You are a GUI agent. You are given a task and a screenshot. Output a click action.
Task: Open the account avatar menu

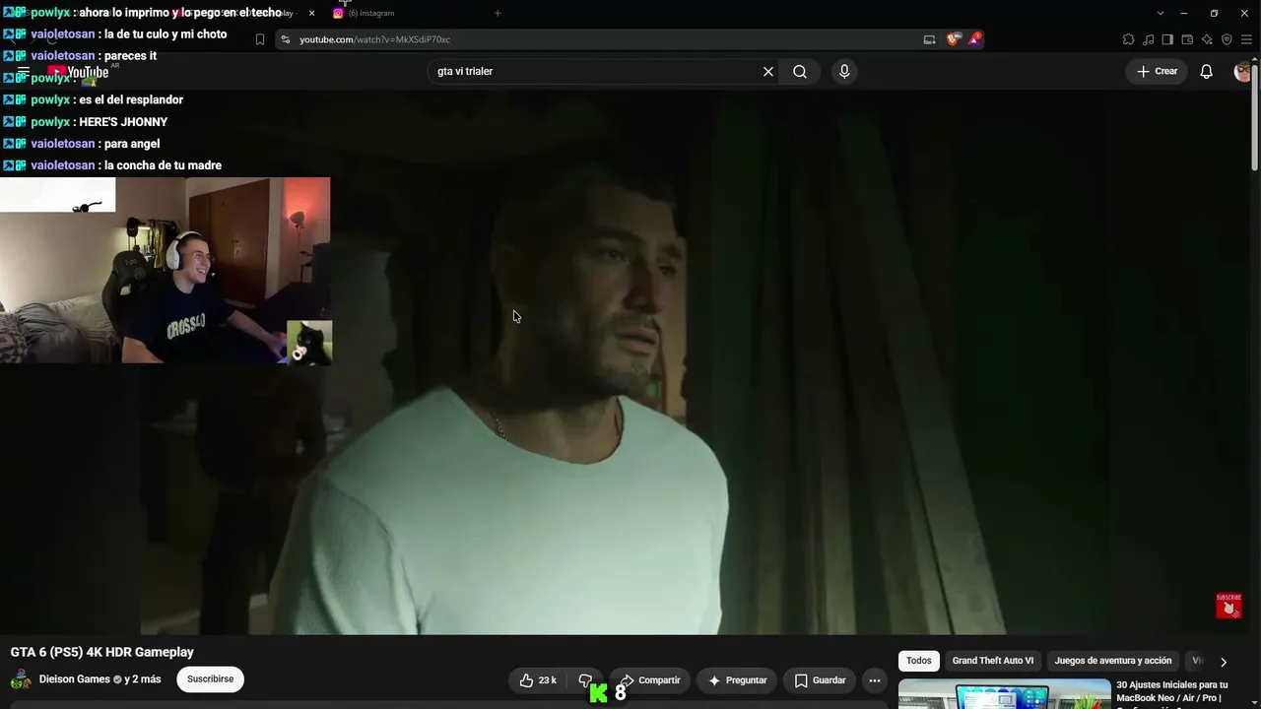(x=1243, y=71)
